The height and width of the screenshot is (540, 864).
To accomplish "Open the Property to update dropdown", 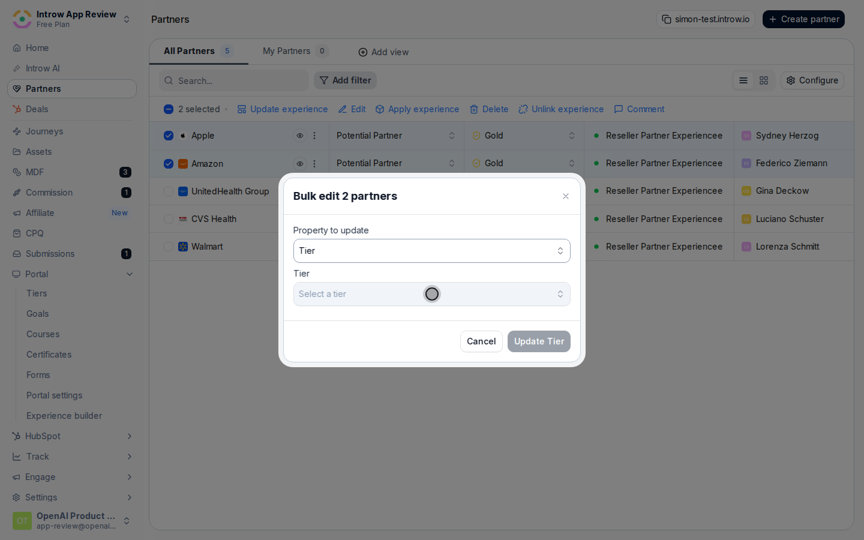I will [x=431, y=251].
